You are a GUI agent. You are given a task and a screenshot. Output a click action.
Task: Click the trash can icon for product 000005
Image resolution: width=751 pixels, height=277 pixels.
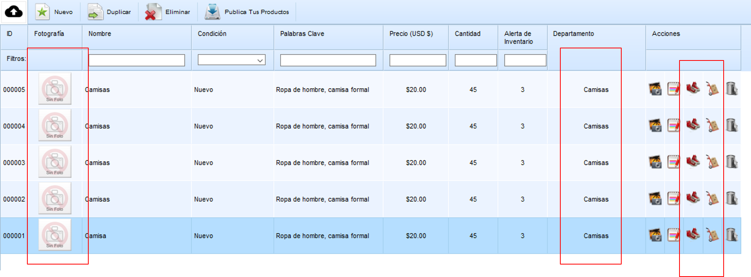[x=731, y=89]
